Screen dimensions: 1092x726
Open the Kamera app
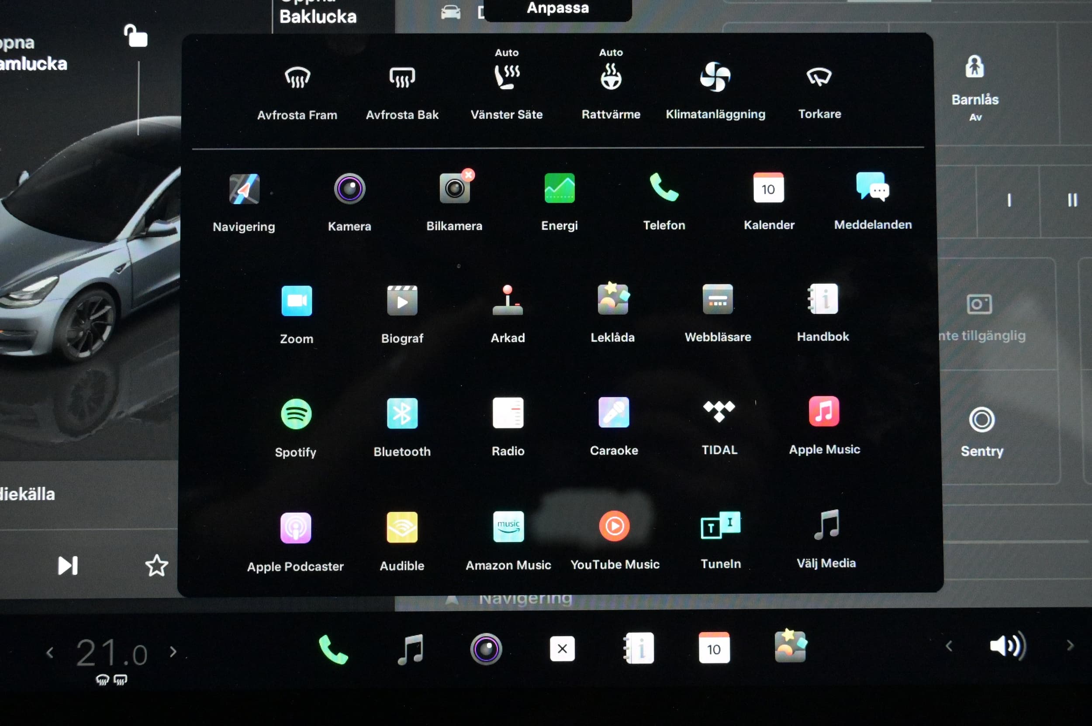coord(350,189)
